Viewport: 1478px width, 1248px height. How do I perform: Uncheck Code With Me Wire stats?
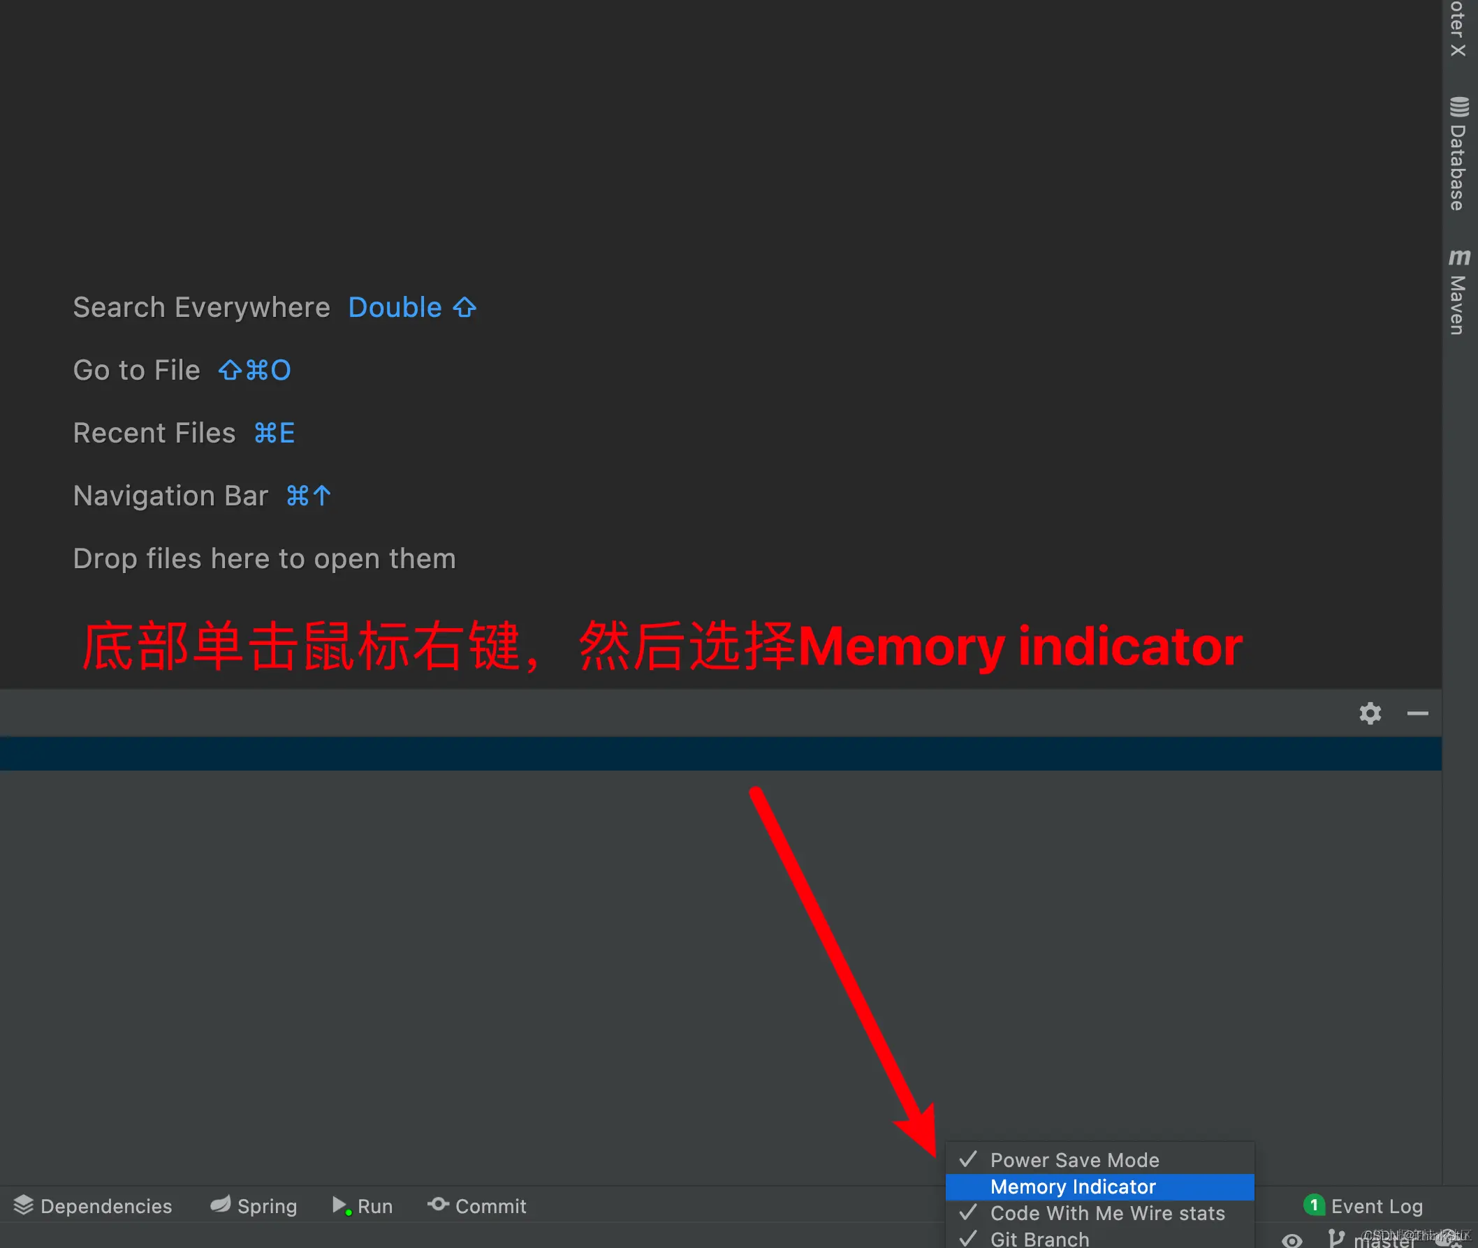pos(1106,1213)
